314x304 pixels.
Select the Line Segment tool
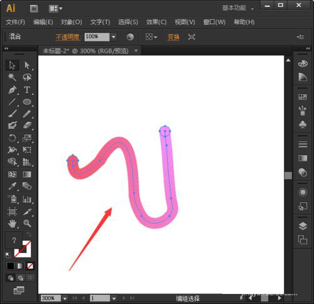pyautogui.click(x=12, y=102)
